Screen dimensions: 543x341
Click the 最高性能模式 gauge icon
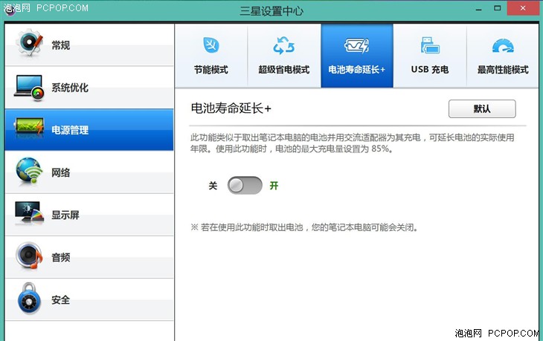pyautogui.click(x=503, y=45)
